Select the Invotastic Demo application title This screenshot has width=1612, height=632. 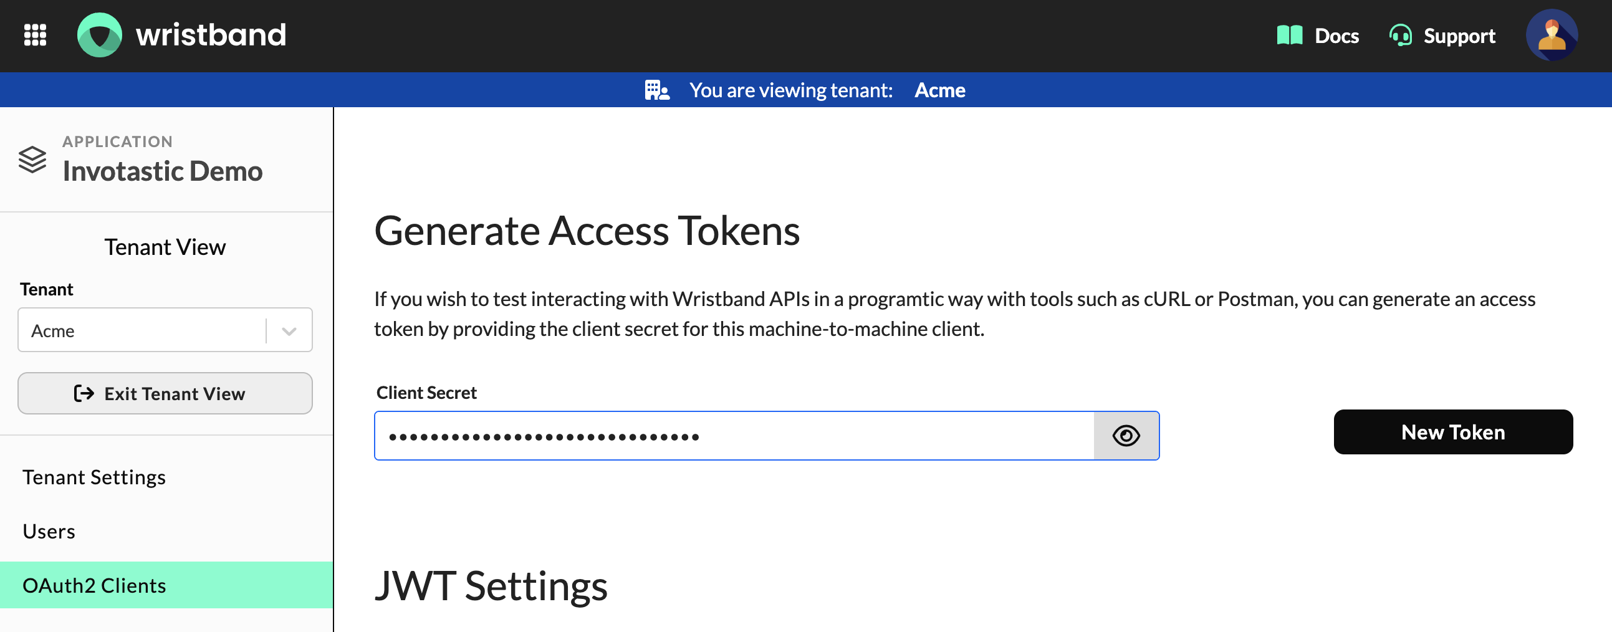coord(163,171)
